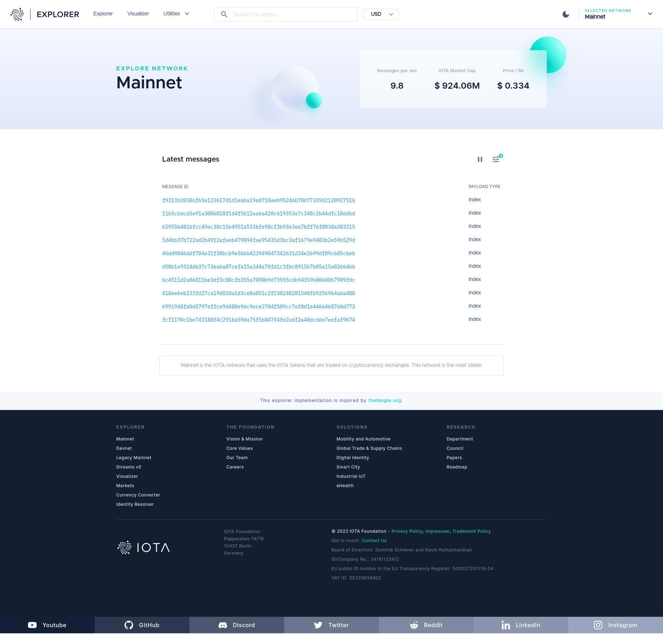Go to the Explorer nav item
This screenshot has height=634, width=663.
tap(103, 14)
